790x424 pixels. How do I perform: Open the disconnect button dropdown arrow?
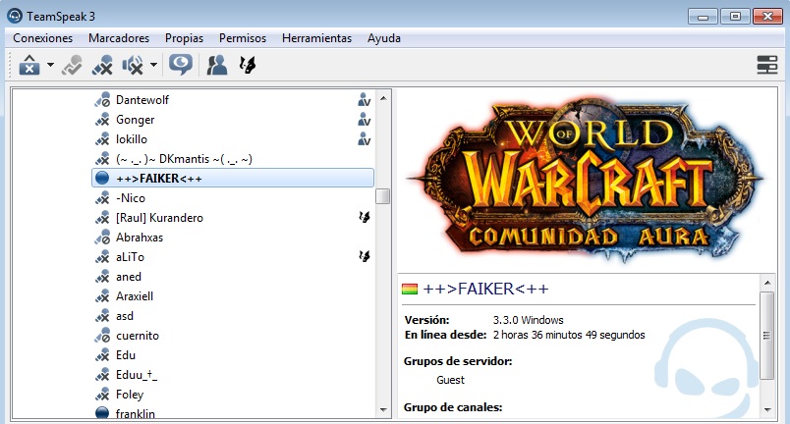click(x=50, y=65)
